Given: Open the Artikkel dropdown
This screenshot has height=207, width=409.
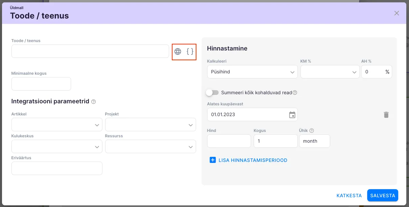Looking at the screenshot, I should [57, 125].
